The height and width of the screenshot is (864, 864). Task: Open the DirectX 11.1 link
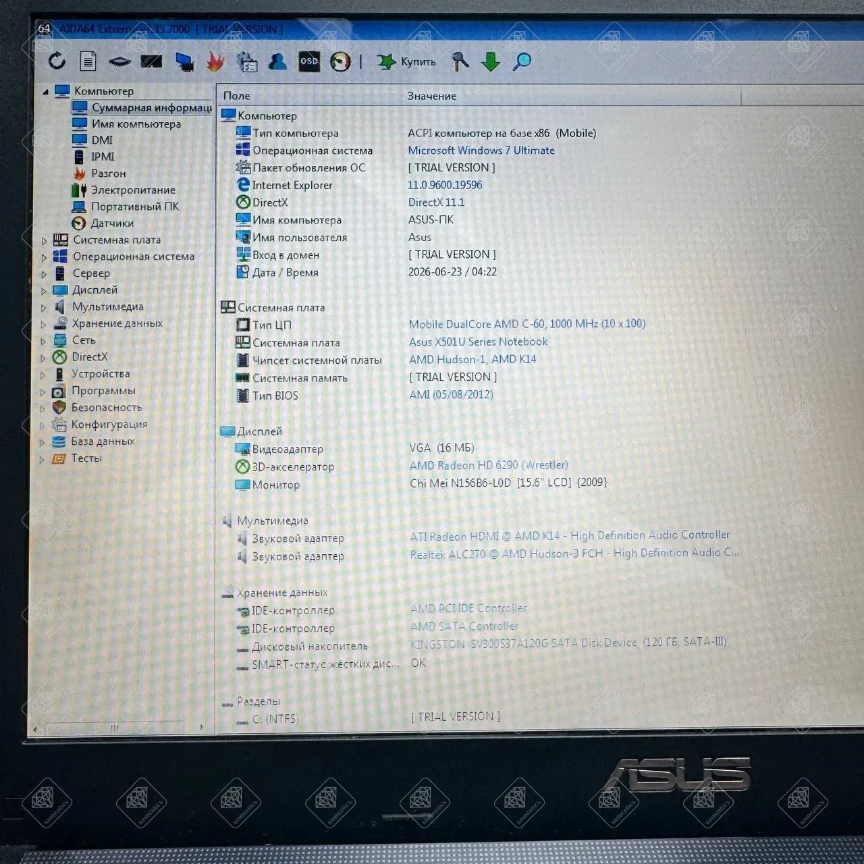pos(436,202)
